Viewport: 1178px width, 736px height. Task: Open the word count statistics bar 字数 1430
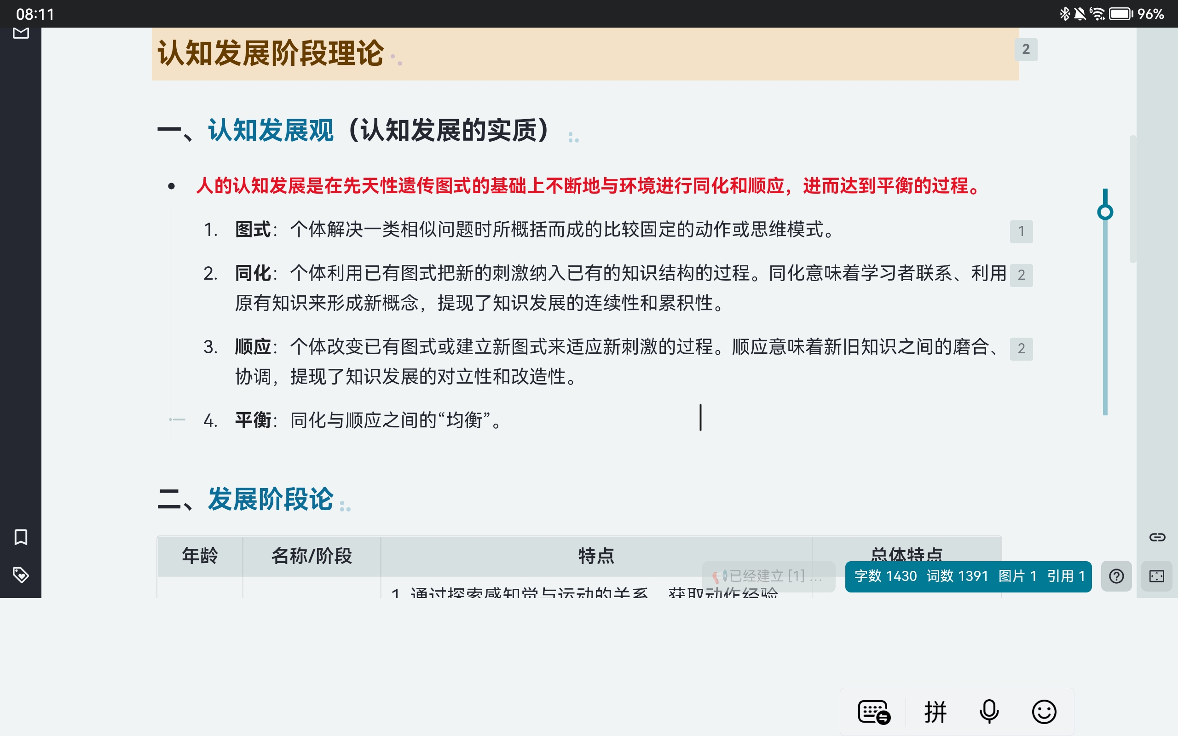pos(968,576)
